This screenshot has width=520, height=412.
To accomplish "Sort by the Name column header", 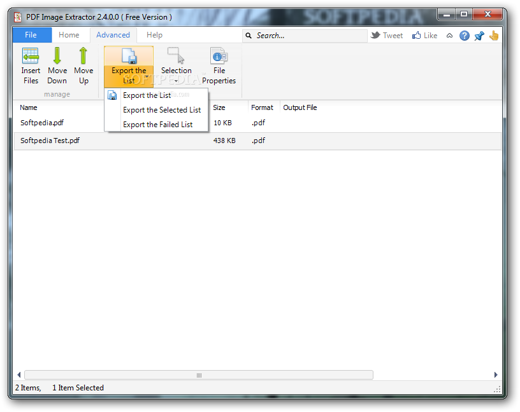I will [x=29, y=107].
